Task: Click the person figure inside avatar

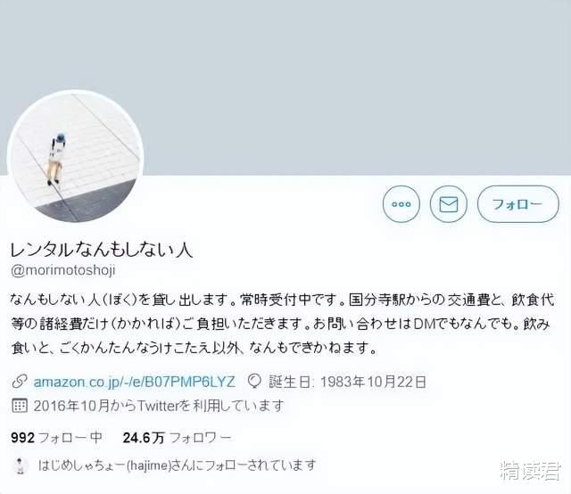Action: [x=55, y=160]
